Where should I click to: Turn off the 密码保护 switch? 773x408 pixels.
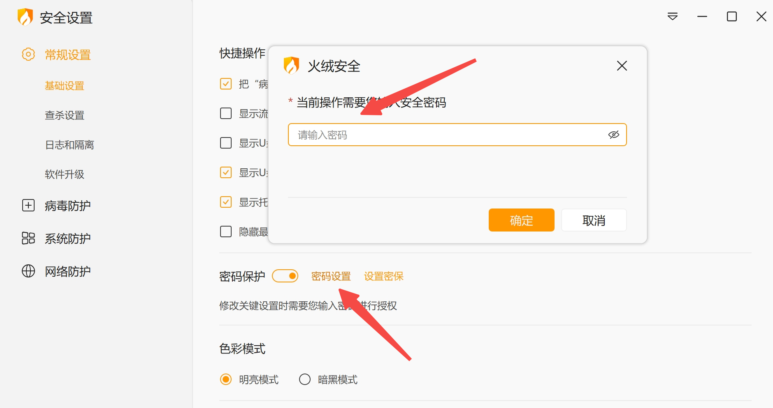tap(285, 276)
